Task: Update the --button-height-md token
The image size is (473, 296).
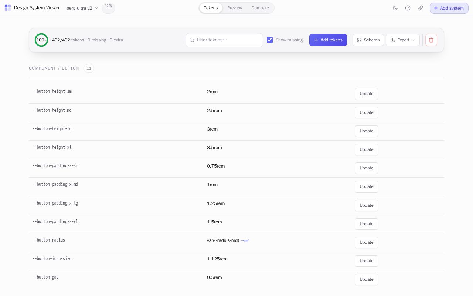Action: pos(367,112)
